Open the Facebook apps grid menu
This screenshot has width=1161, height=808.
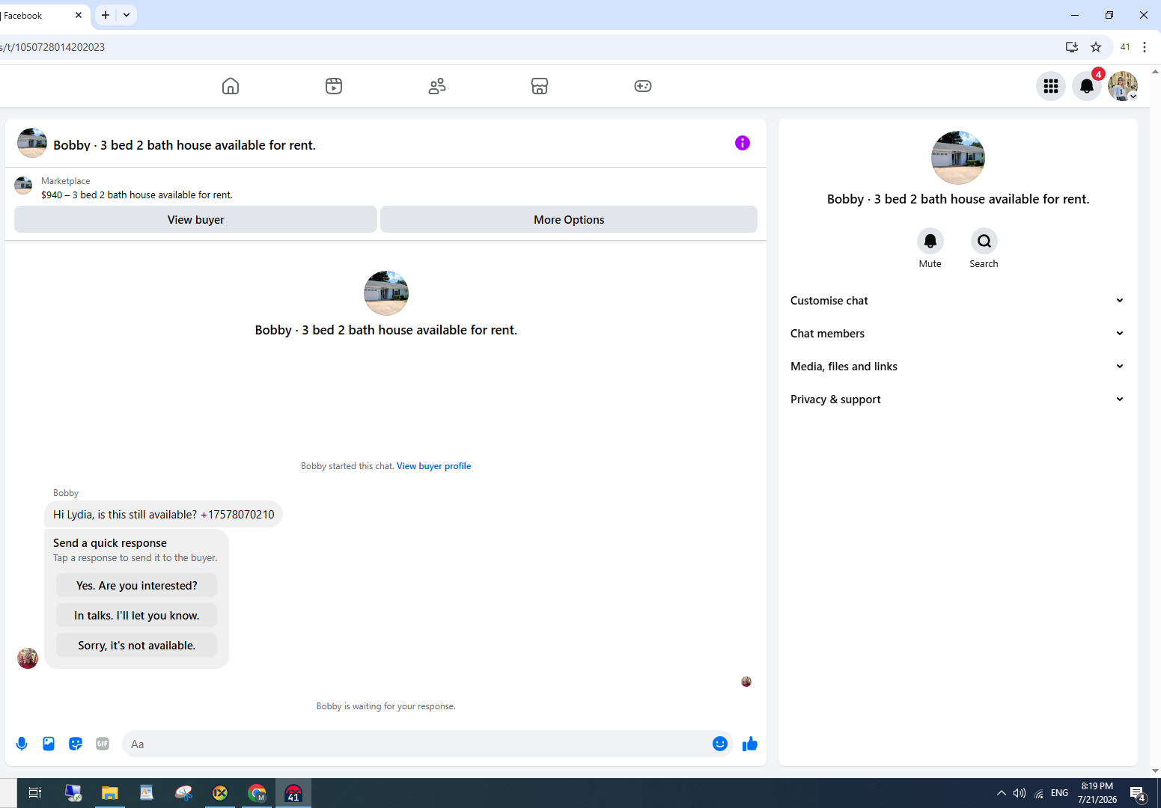point(1051,86)
